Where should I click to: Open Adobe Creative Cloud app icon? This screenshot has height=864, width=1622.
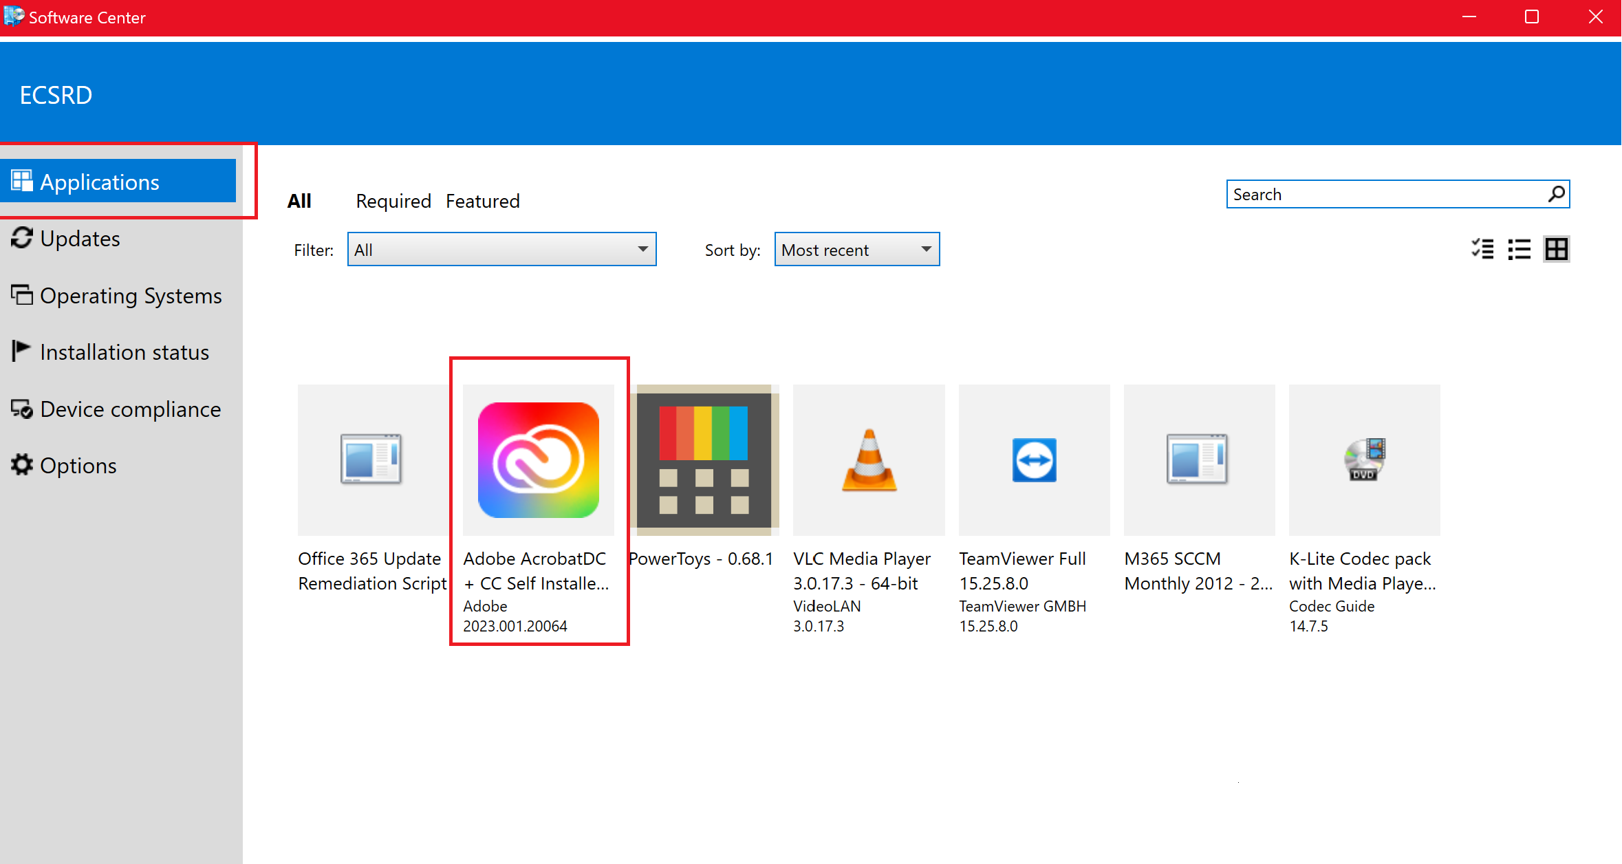[539, 460]
